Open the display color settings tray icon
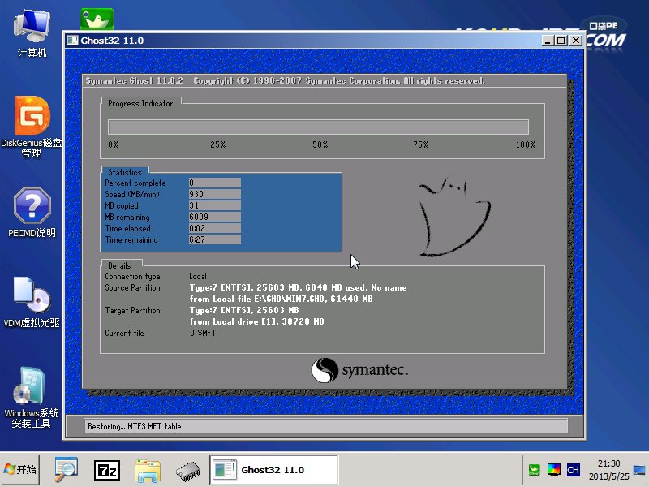Viewport: 649px width, 487px height. pos(555,469)
